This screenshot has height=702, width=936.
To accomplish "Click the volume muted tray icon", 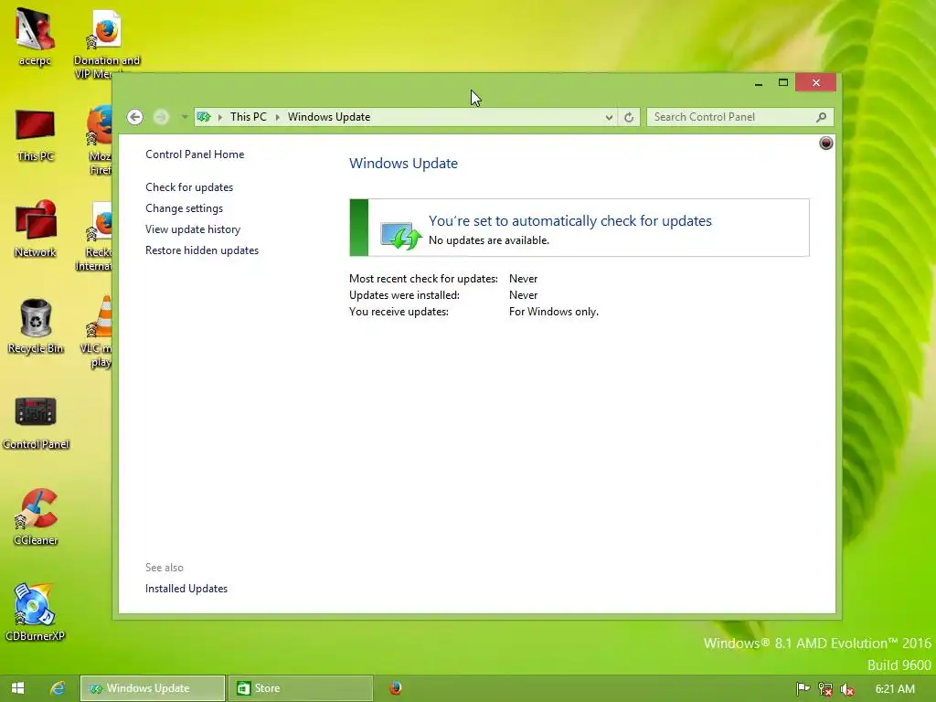I will (x=847, y=689).
